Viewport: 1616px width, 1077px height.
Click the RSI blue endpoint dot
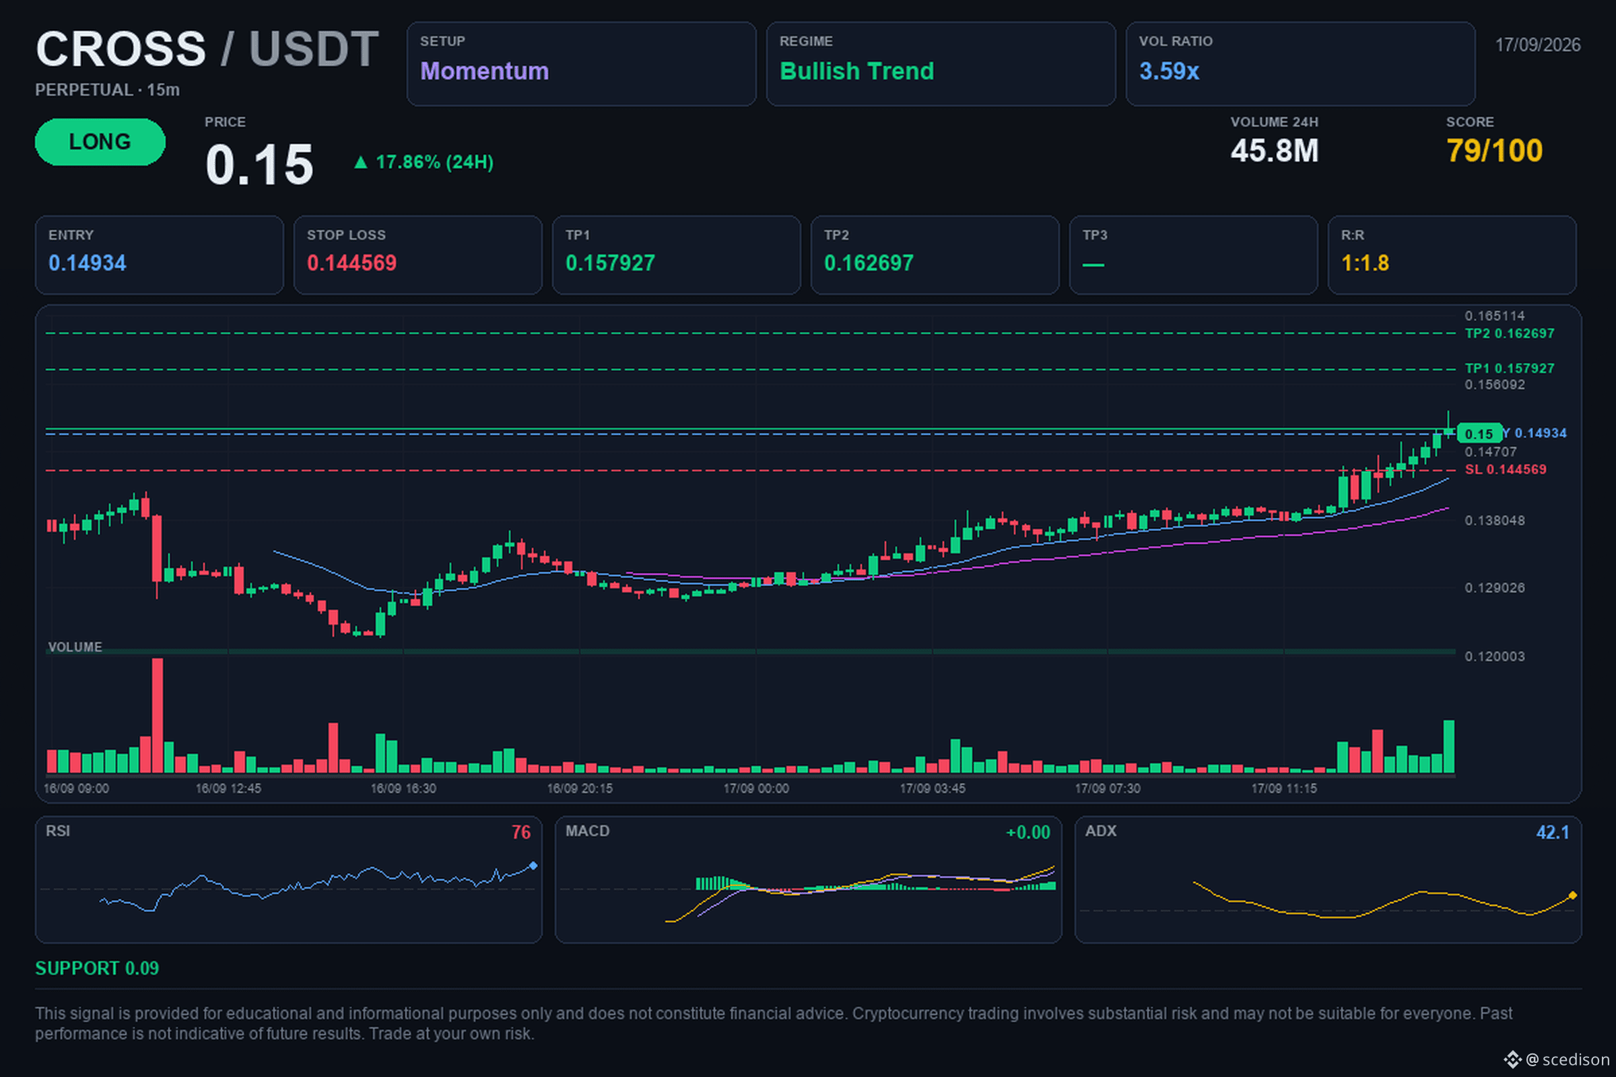(533, 866)
